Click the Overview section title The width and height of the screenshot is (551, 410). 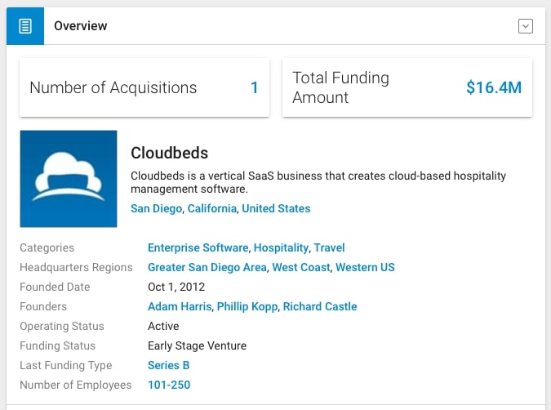[x=81, y=26]
